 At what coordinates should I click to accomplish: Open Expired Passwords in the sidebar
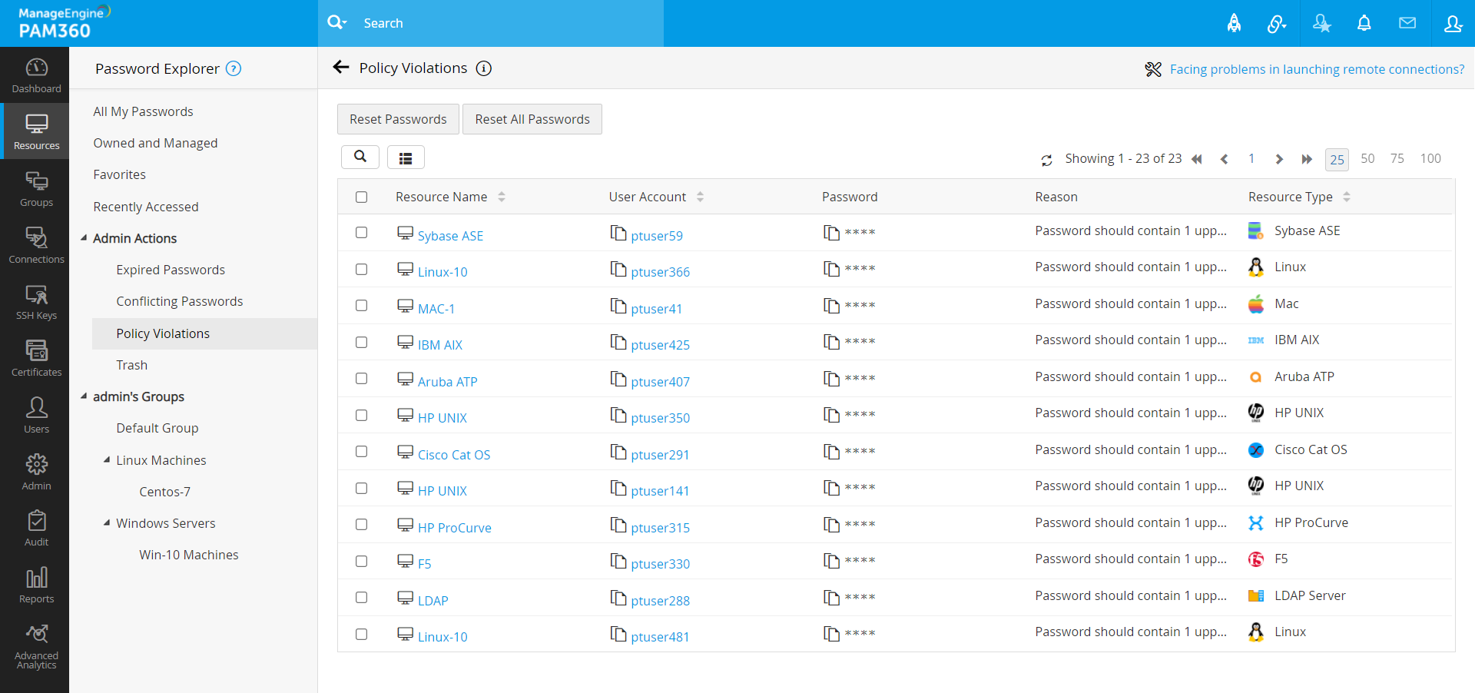point(171,270)
